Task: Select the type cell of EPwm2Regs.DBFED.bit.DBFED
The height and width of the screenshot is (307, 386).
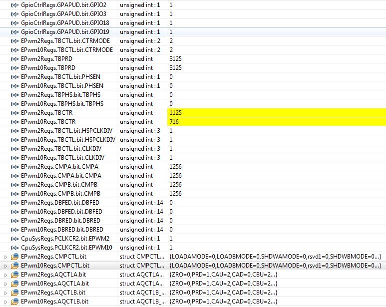Action: [141, 203]
